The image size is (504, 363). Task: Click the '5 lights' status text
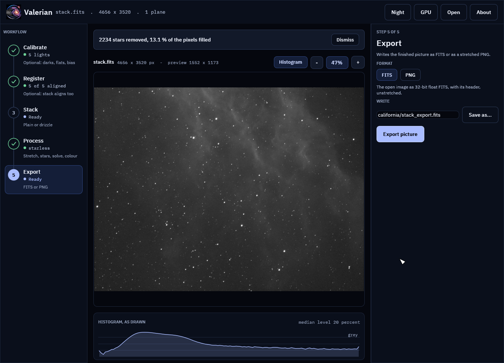pyautogui.click(x=39, y=55)
